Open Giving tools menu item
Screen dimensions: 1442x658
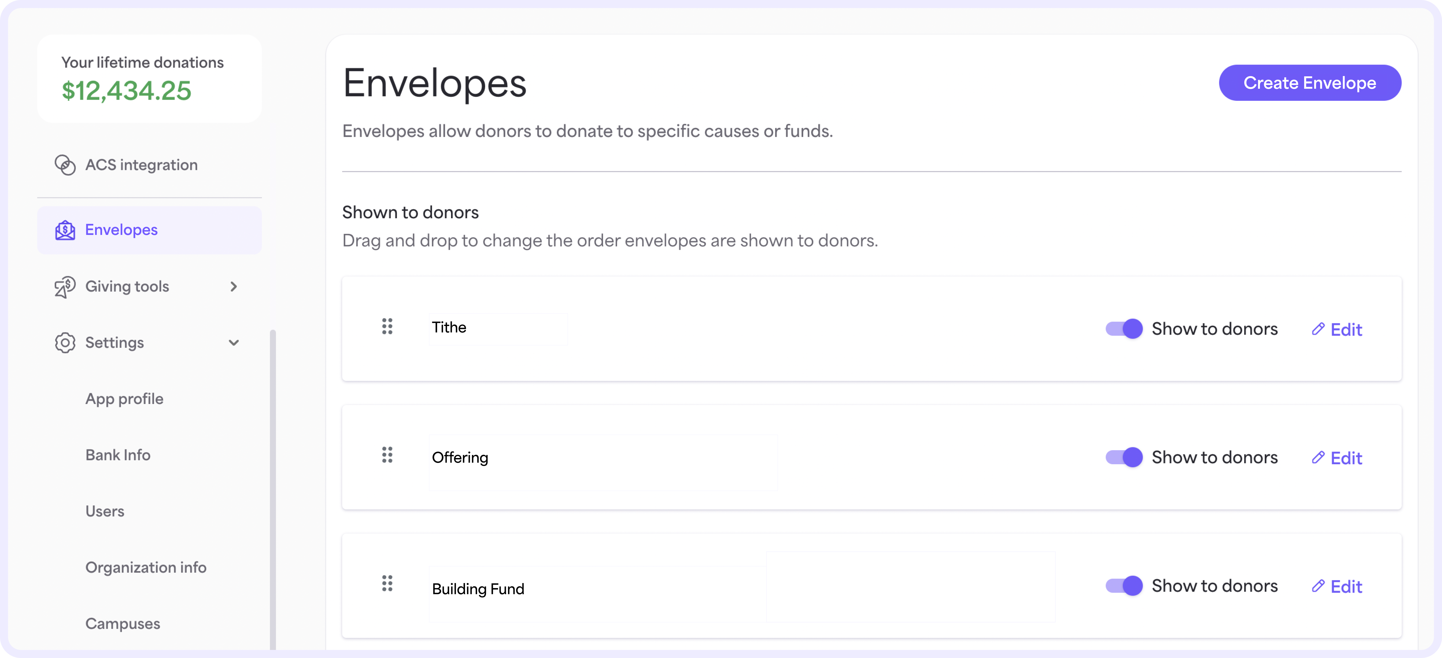point(149,287)
